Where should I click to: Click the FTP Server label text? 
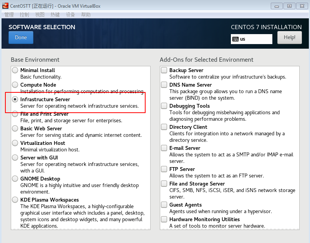(x=182, y=169)
